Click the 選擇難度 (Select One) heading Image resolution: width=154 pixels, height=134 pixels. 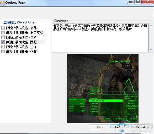coord(19,22)
